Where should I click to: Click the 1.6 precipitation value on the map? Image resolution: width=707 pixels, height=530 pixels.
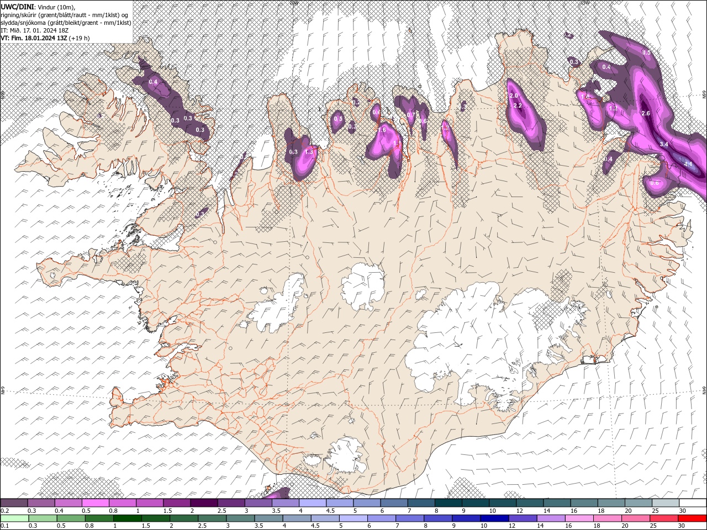[382, 130]
